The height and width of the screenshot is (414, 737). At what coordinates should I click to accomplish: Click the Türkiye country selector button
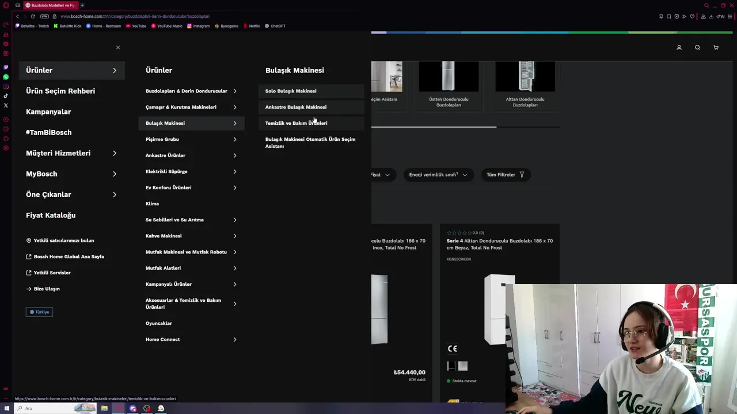click(x=39, y=312)
